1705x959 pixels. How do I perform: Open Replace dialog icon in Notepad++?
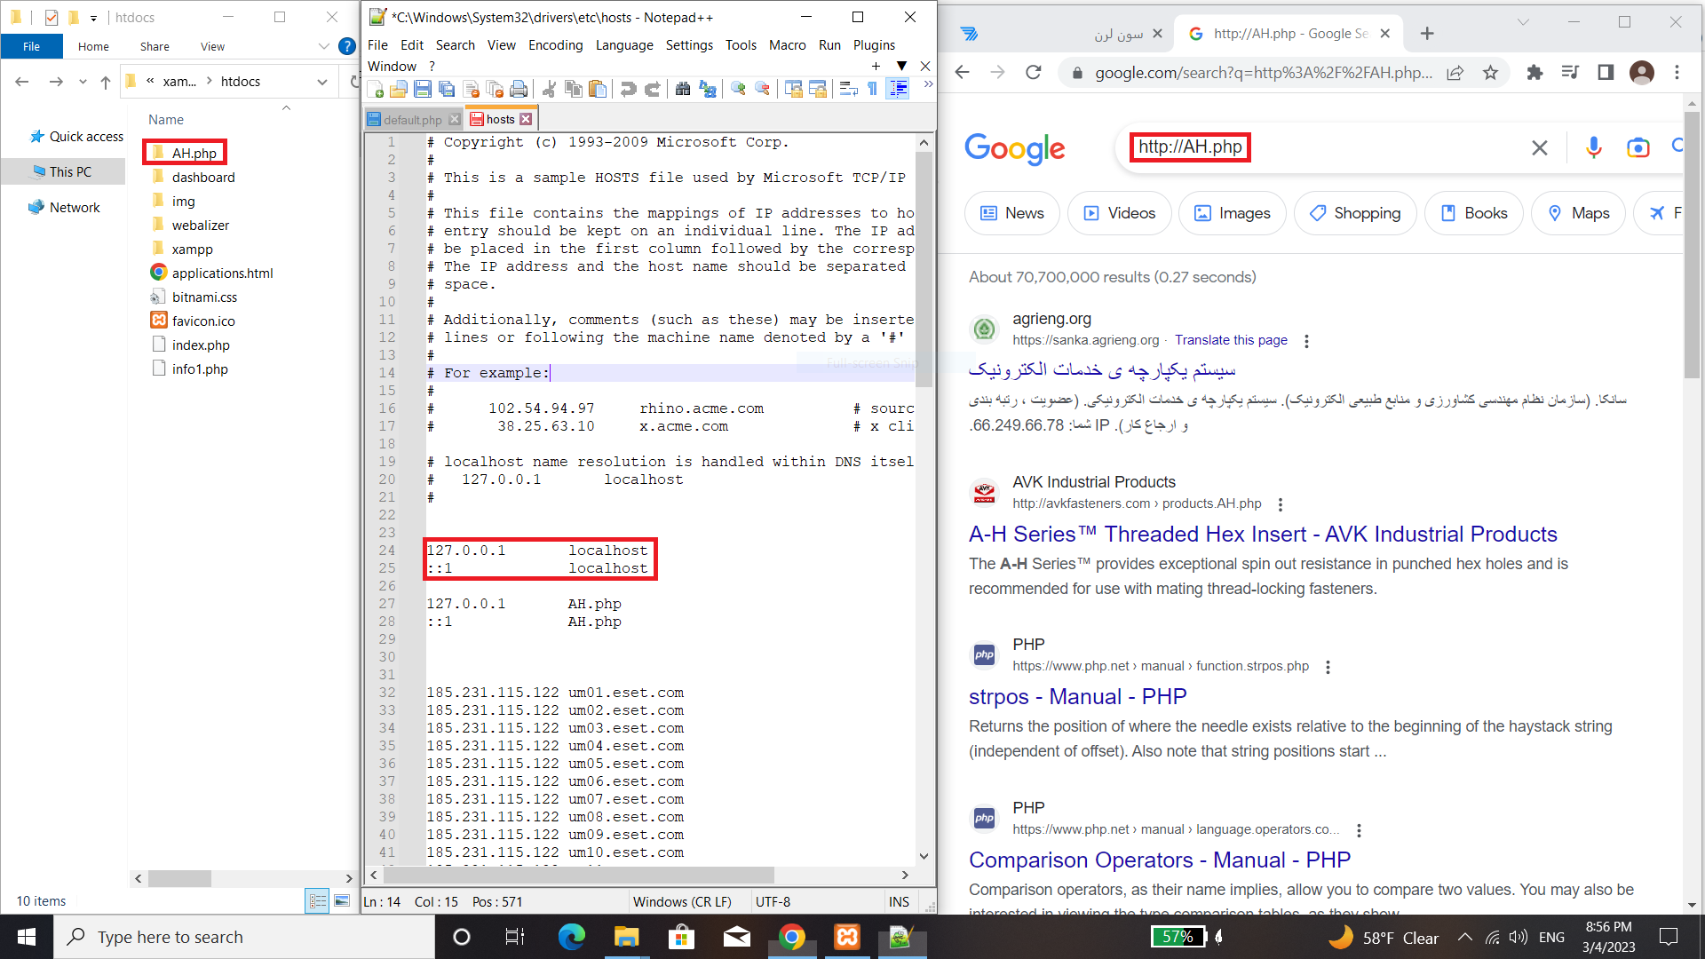708,89
